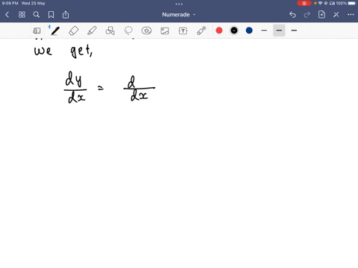This screenshot has height=268, width=358.
Task: Open the Elements sticker tool
Action: (x=146, y=31)
